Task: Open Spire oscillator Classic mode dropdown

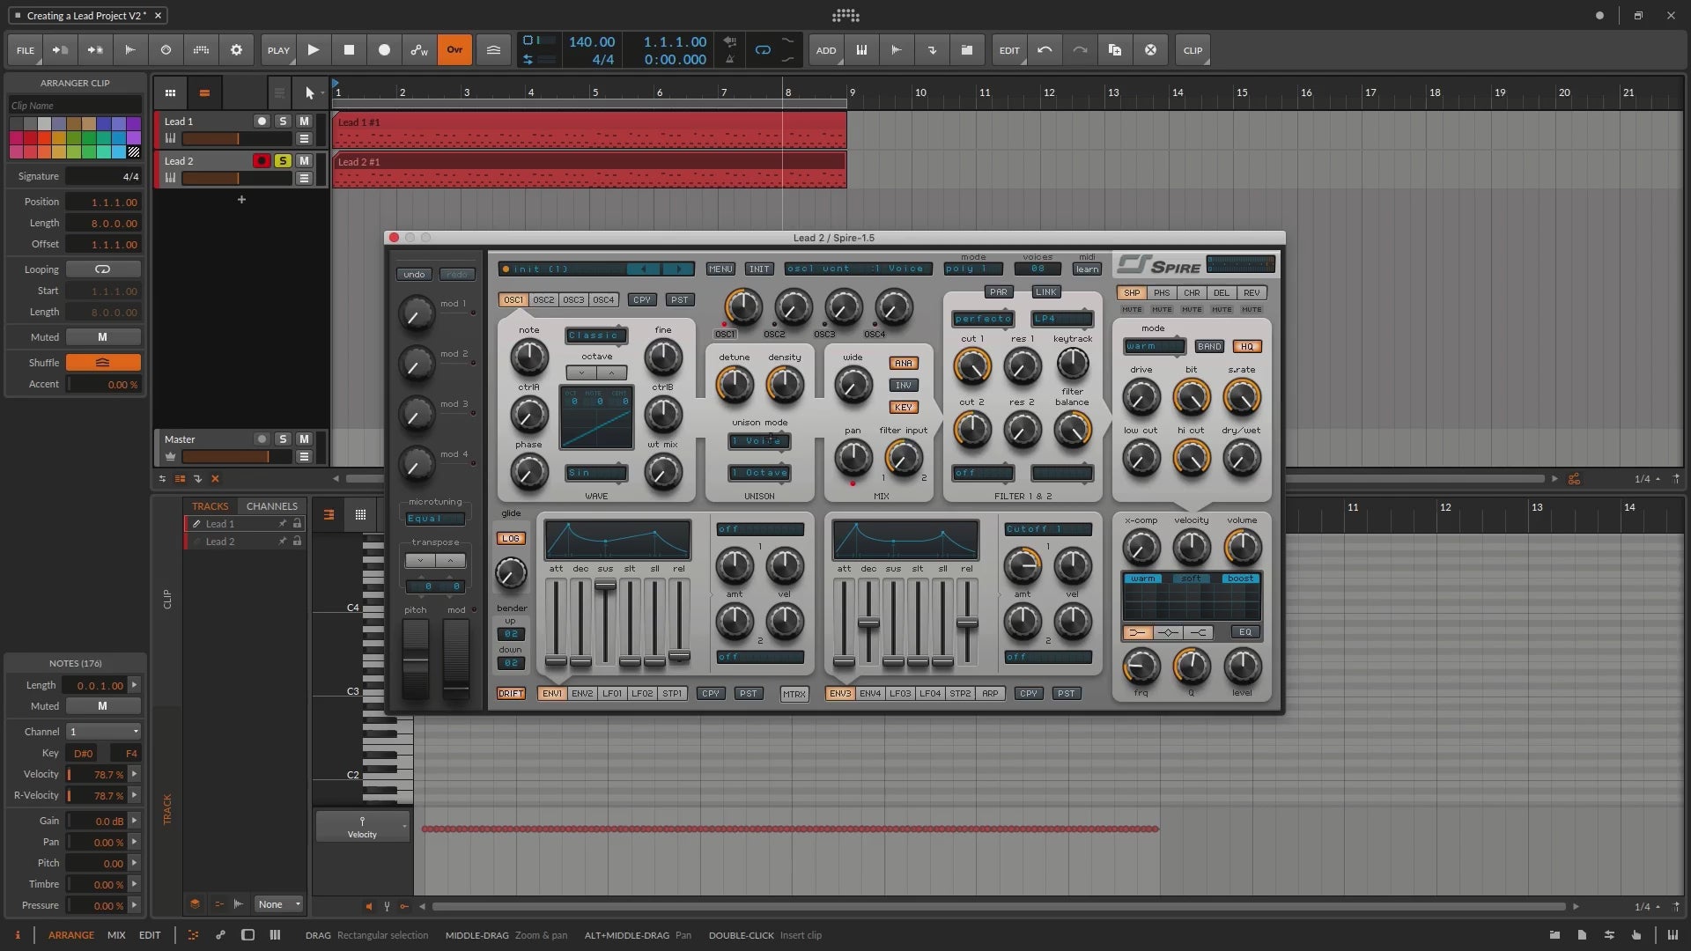Action: click(x=596, y=335)
